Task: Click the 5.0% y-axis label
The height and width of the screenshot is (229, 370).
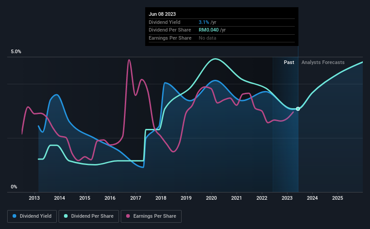Action: tap(16, 51)
